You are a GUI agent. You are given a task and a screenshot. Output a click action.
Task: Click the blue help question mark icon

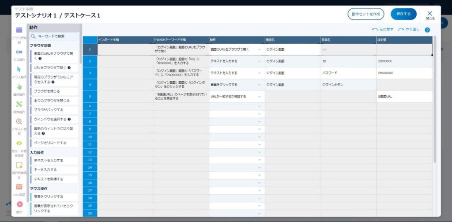coord(427,30)
